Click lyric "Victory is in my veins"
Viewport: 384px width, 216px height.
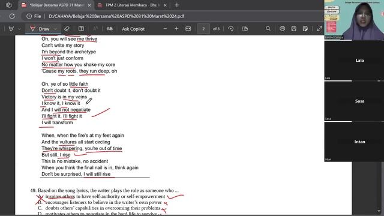[64, 97]
